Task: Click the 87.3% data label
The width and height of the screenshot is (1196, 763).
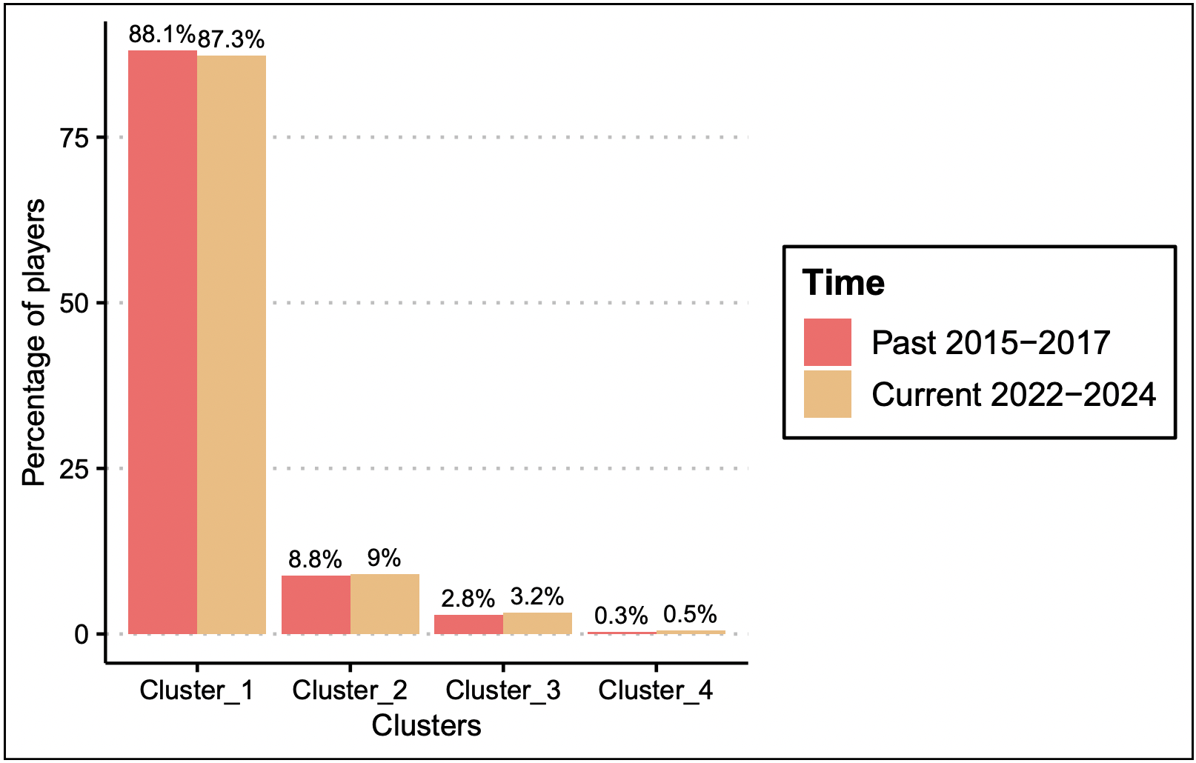Action: (231, 39)
